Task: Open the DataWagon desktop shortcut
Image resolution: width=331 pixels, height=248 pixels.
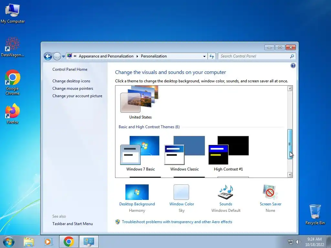Action: (13, 47)
